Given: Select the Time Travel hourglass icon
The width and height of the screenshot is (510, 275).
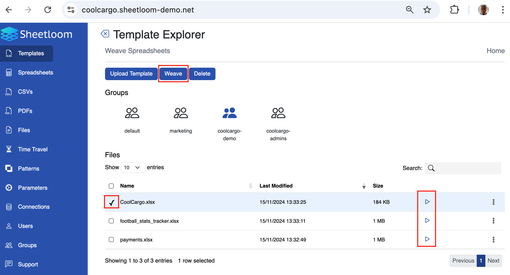Looking at the screenshot, I should point(9,149).
